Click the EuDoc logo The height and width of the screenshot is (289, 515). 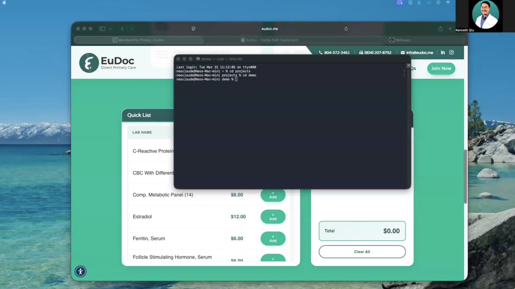[108, 63]
